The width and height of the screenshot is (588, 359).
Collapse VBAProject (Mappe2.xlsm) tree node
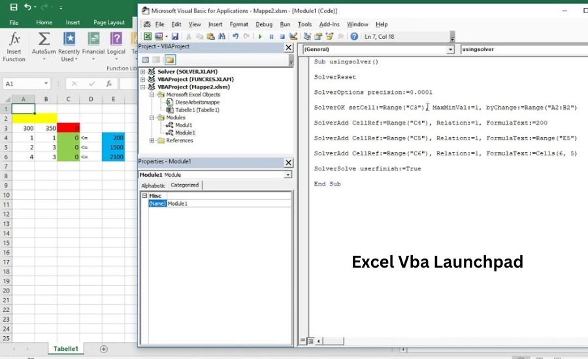(x=142, y=87)
